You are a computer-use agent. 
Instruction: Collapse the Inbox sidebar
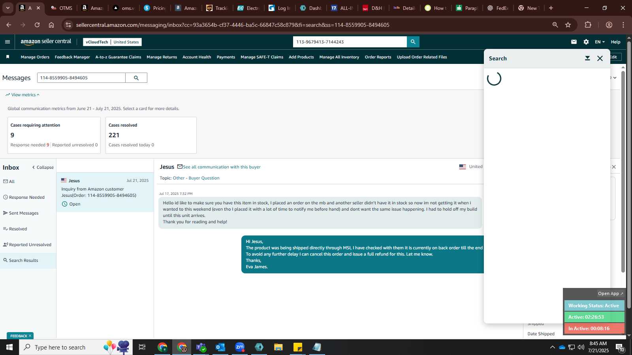pyautogui.click(x=43, y=167)
